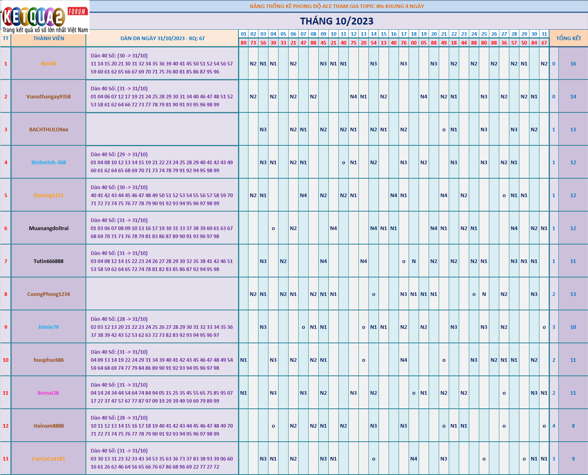This screenshot has height=475, width=588.
Task: Select the CuongPhong1234 member cell
Action: (49, 294)
